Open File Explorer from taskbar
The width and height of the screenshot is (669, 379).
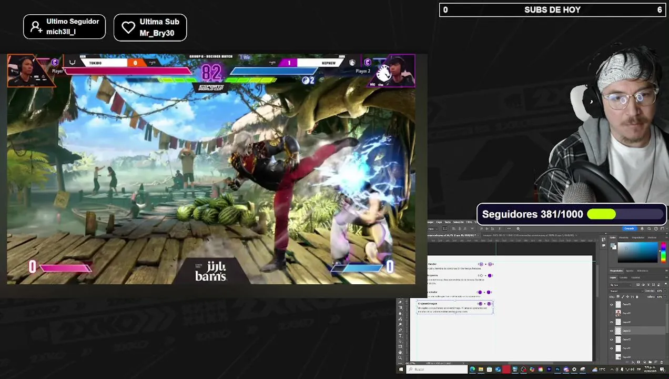(481, 369)
